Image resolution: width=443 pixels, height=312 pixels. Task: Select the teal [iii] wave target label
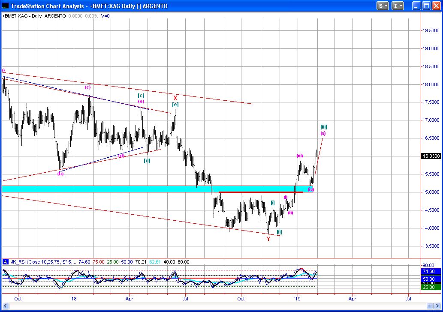(324, 127)
